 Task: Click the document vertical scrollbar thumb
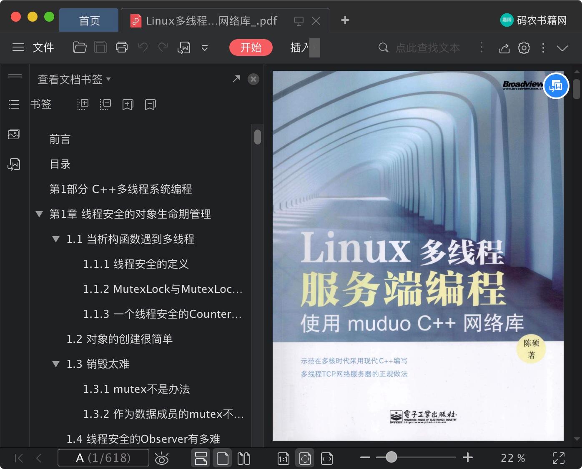(577, 89)
